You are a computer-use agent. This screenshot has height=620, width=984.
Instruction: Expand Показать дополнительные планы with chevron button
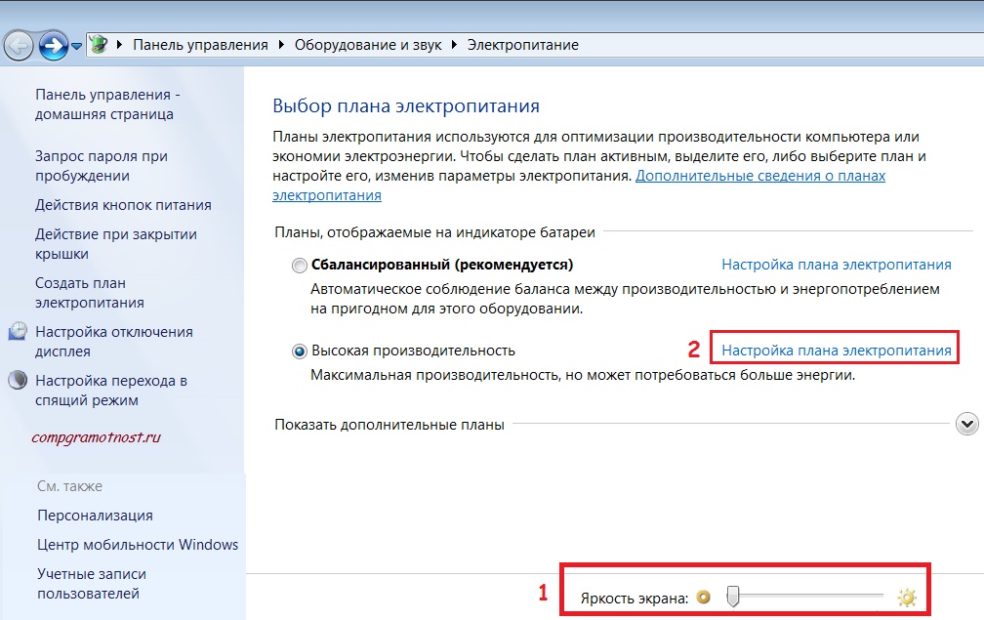point(967,424)
